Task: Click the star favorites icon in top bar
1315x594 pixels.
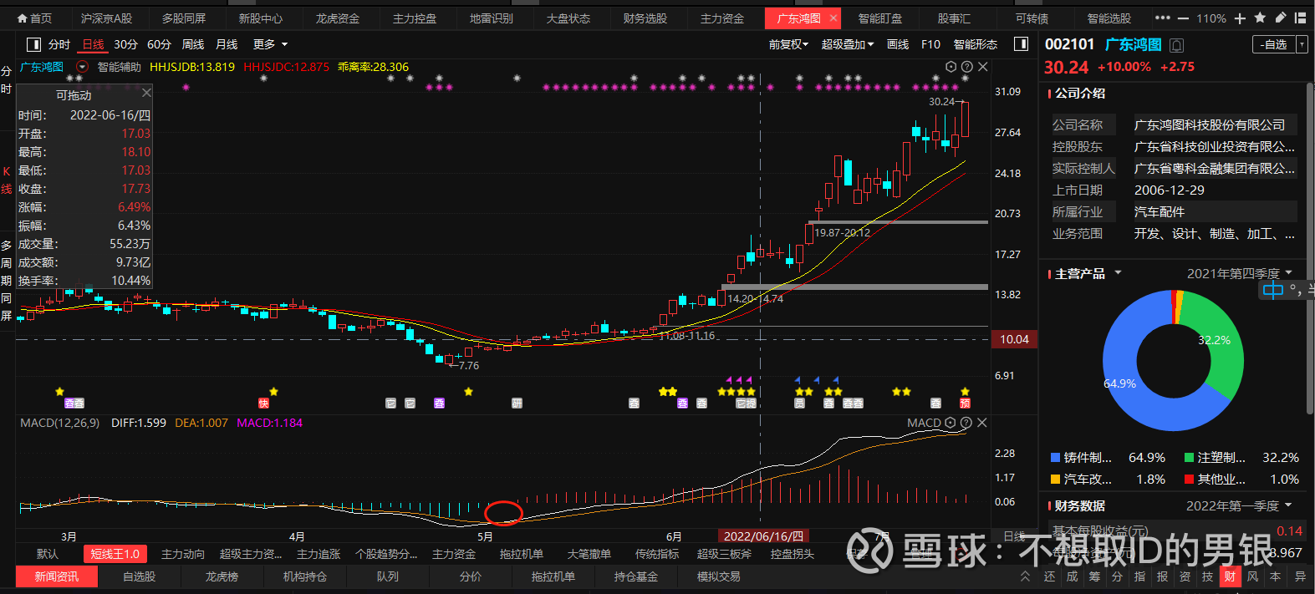Action: [x=1260, y=18]
